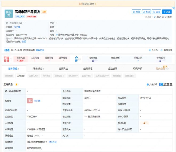This screenshot has height=152, width=176.
Task: Follow the company with 关注 button
Action: pos(167,12)
